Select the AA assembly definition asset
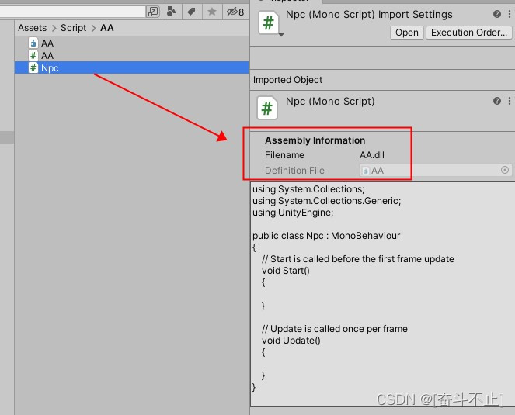This screenshot has height=415, width=515. click(x=131, y=43)
